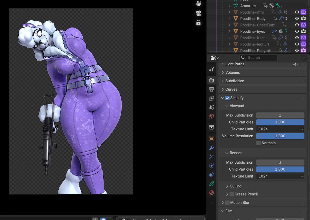Click the Armature object icon in outliner
This screenshot has height=220, width=310.
coord(236,6)
